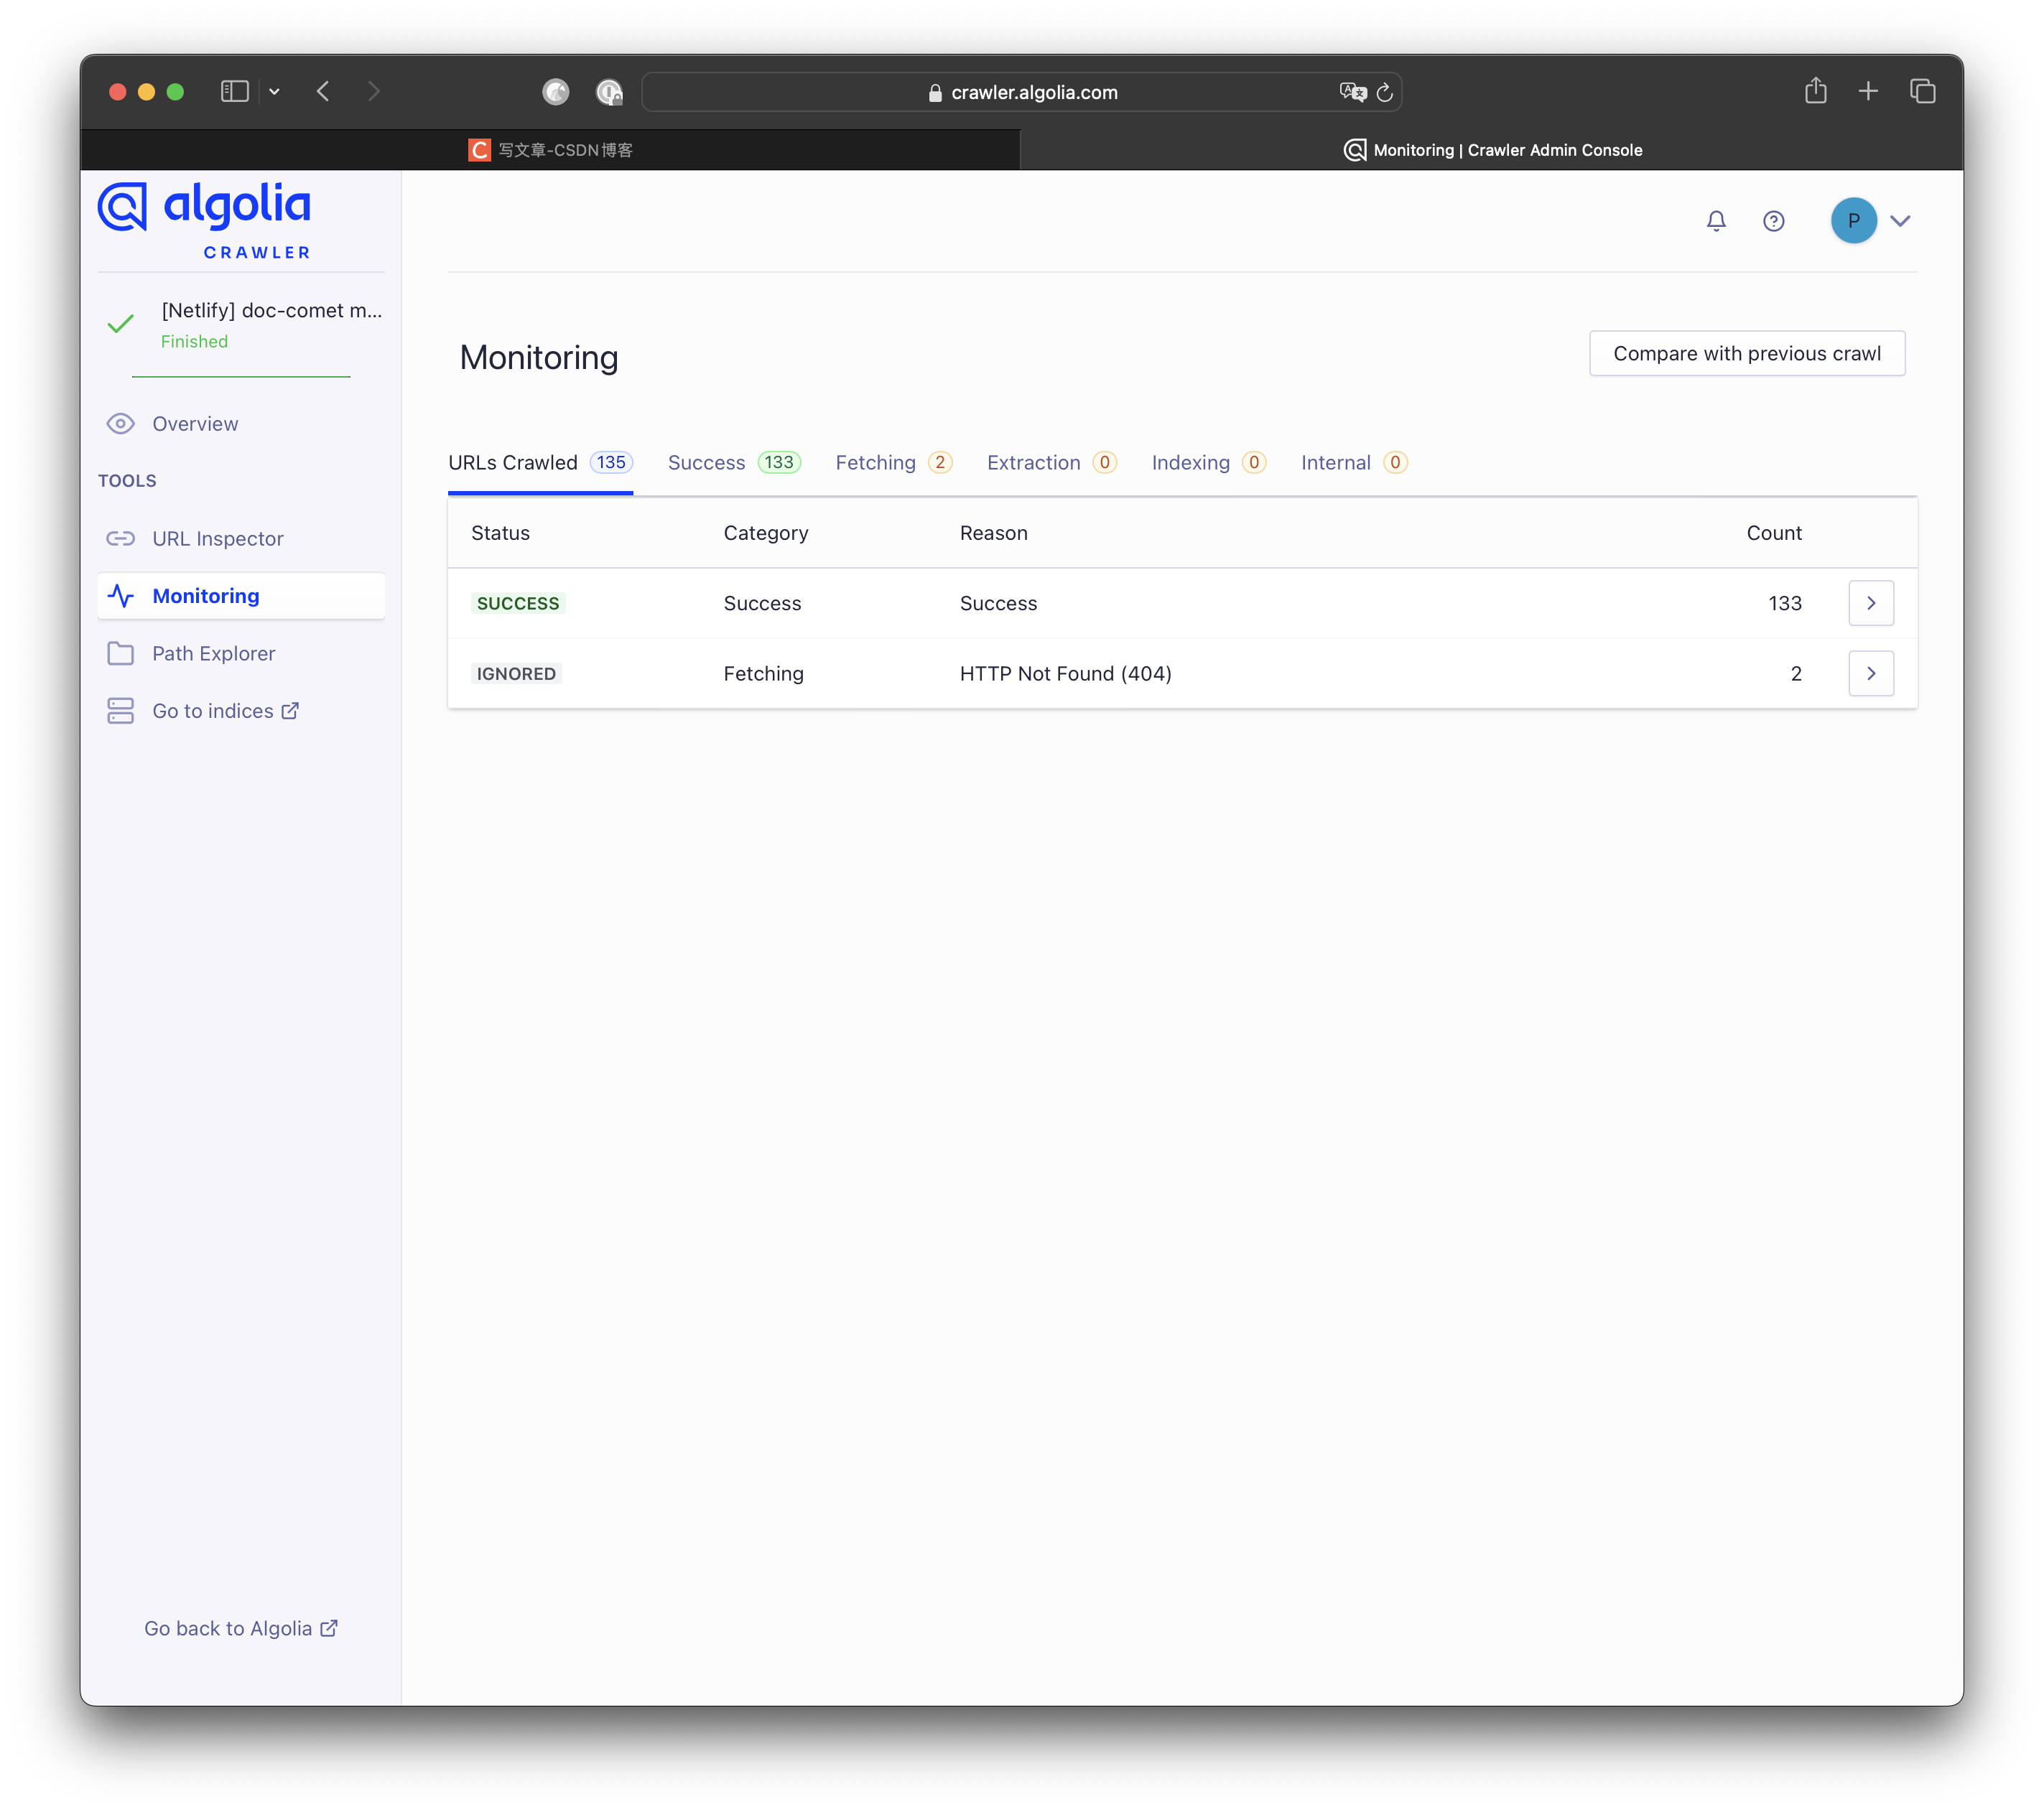The image size is (2044, 1812).
Task: Expand the Success row details arrow
Action: pos(1870,604)
